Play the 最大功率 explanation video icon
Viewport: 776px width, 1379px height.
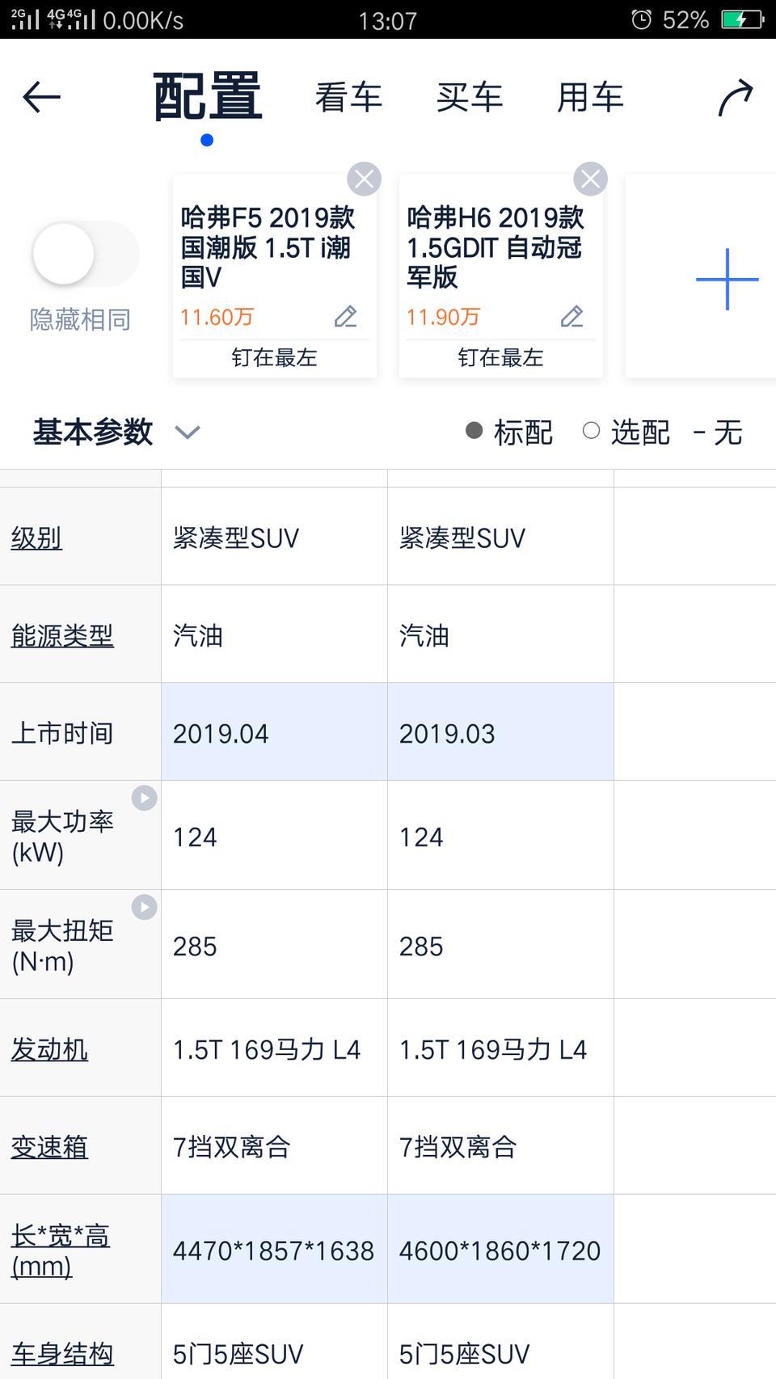tap(144, 798)
